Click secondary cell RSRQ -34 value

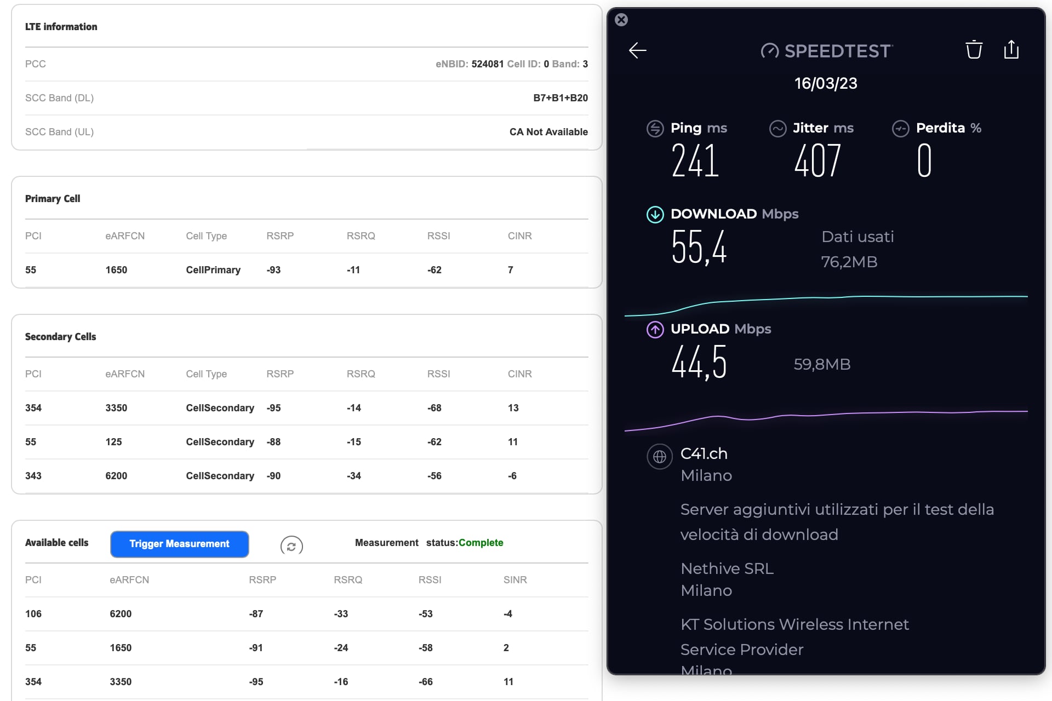(354, 476)
